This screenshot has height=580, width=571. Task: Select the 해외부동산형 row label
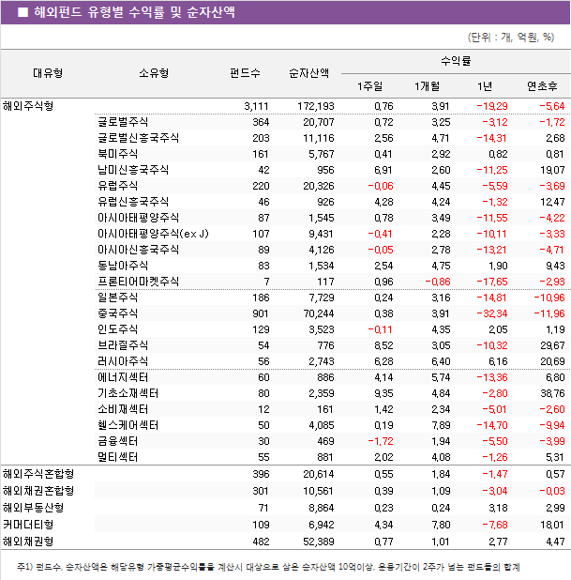[x=33, y=508]
